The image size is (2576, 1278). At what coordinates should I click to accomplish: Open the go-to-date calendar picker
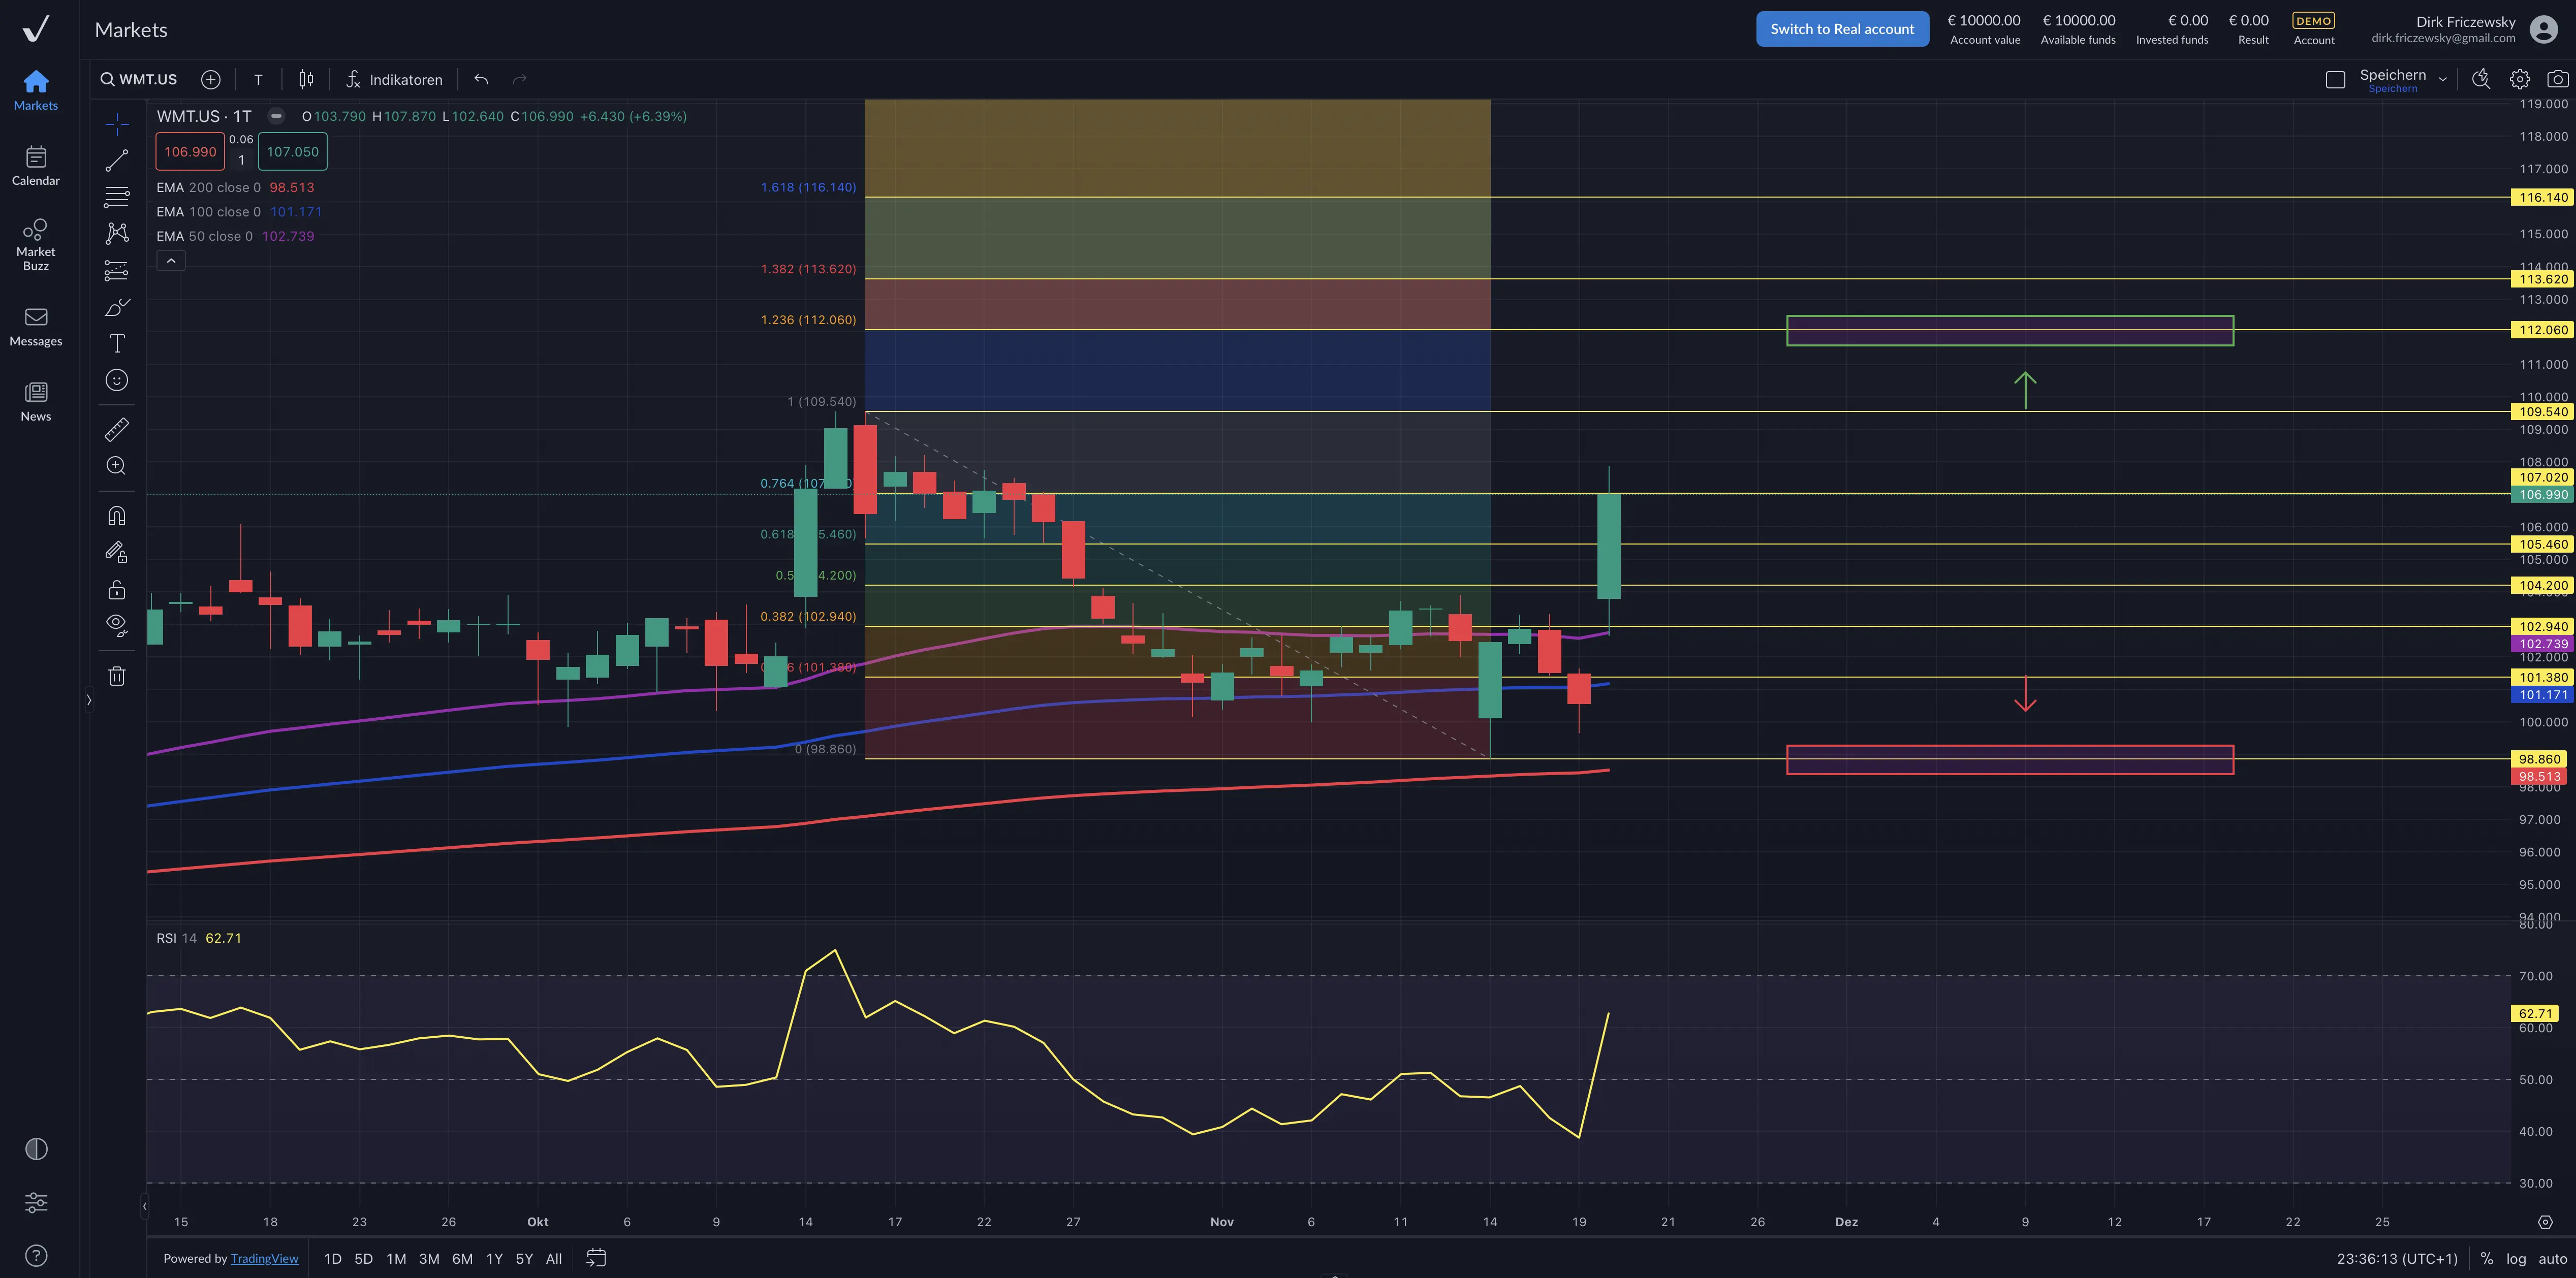coord(596,1258)
